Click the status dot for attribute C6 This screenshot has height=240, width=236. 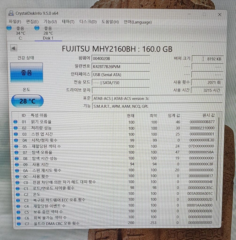pyautogui.click(x=19, y=218)
